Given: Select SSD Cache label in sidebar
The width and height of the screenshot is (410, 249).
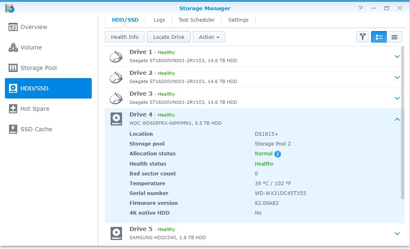Looking at the screenshot, I should 36,129.
